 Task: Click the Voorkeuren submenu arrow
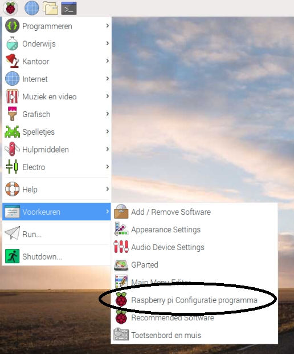pos(108,211)
